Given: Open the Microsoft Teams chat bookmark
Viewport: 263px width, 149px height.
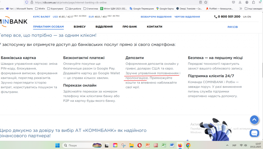Looking at the screenshot, I should [19, 9].
